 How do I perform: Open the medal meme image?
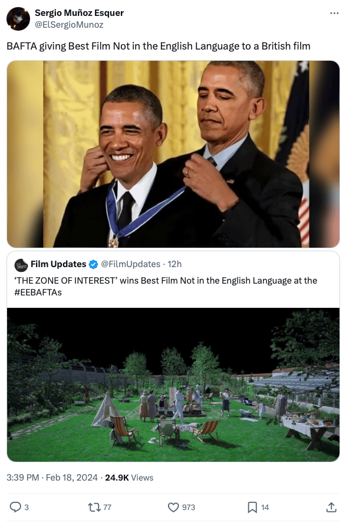(x=173, y=154)
